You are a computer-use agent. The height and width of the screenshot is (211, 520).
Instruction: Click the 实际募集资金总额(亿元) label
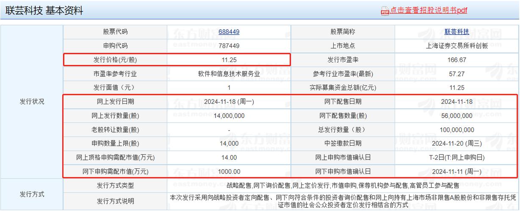click(343, 88)
